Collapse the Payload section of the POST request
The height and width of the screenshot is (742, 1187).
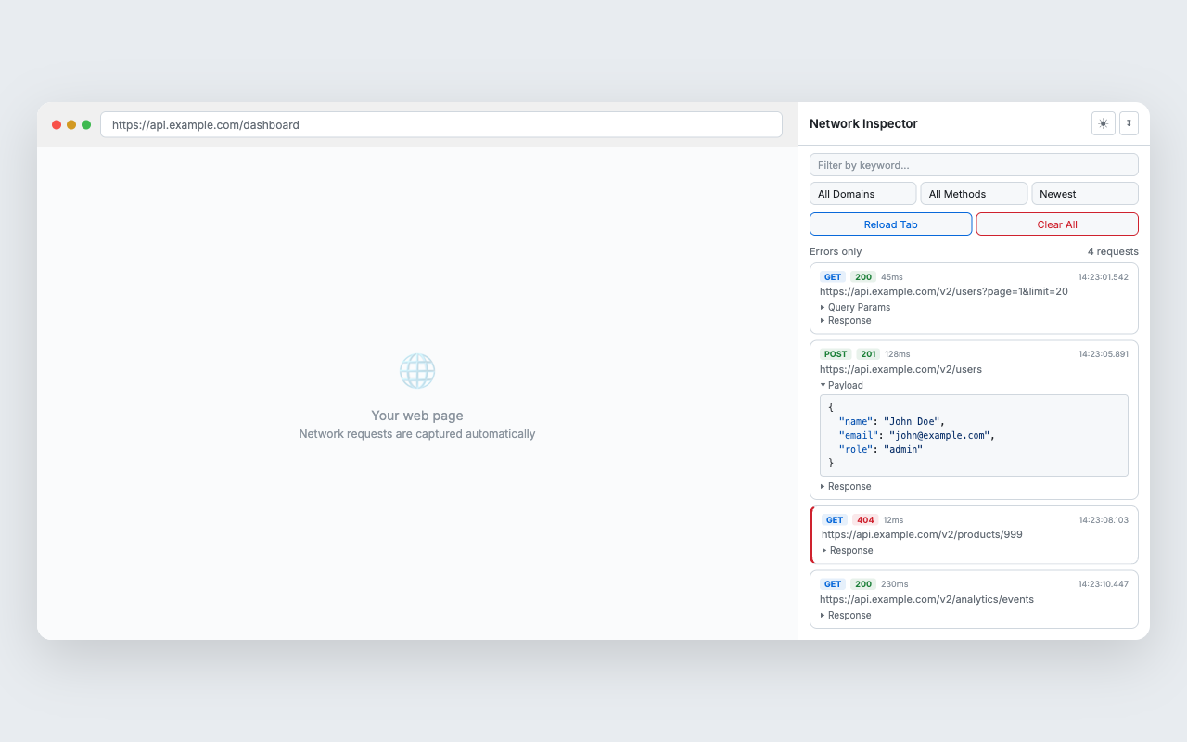[841, 385]
